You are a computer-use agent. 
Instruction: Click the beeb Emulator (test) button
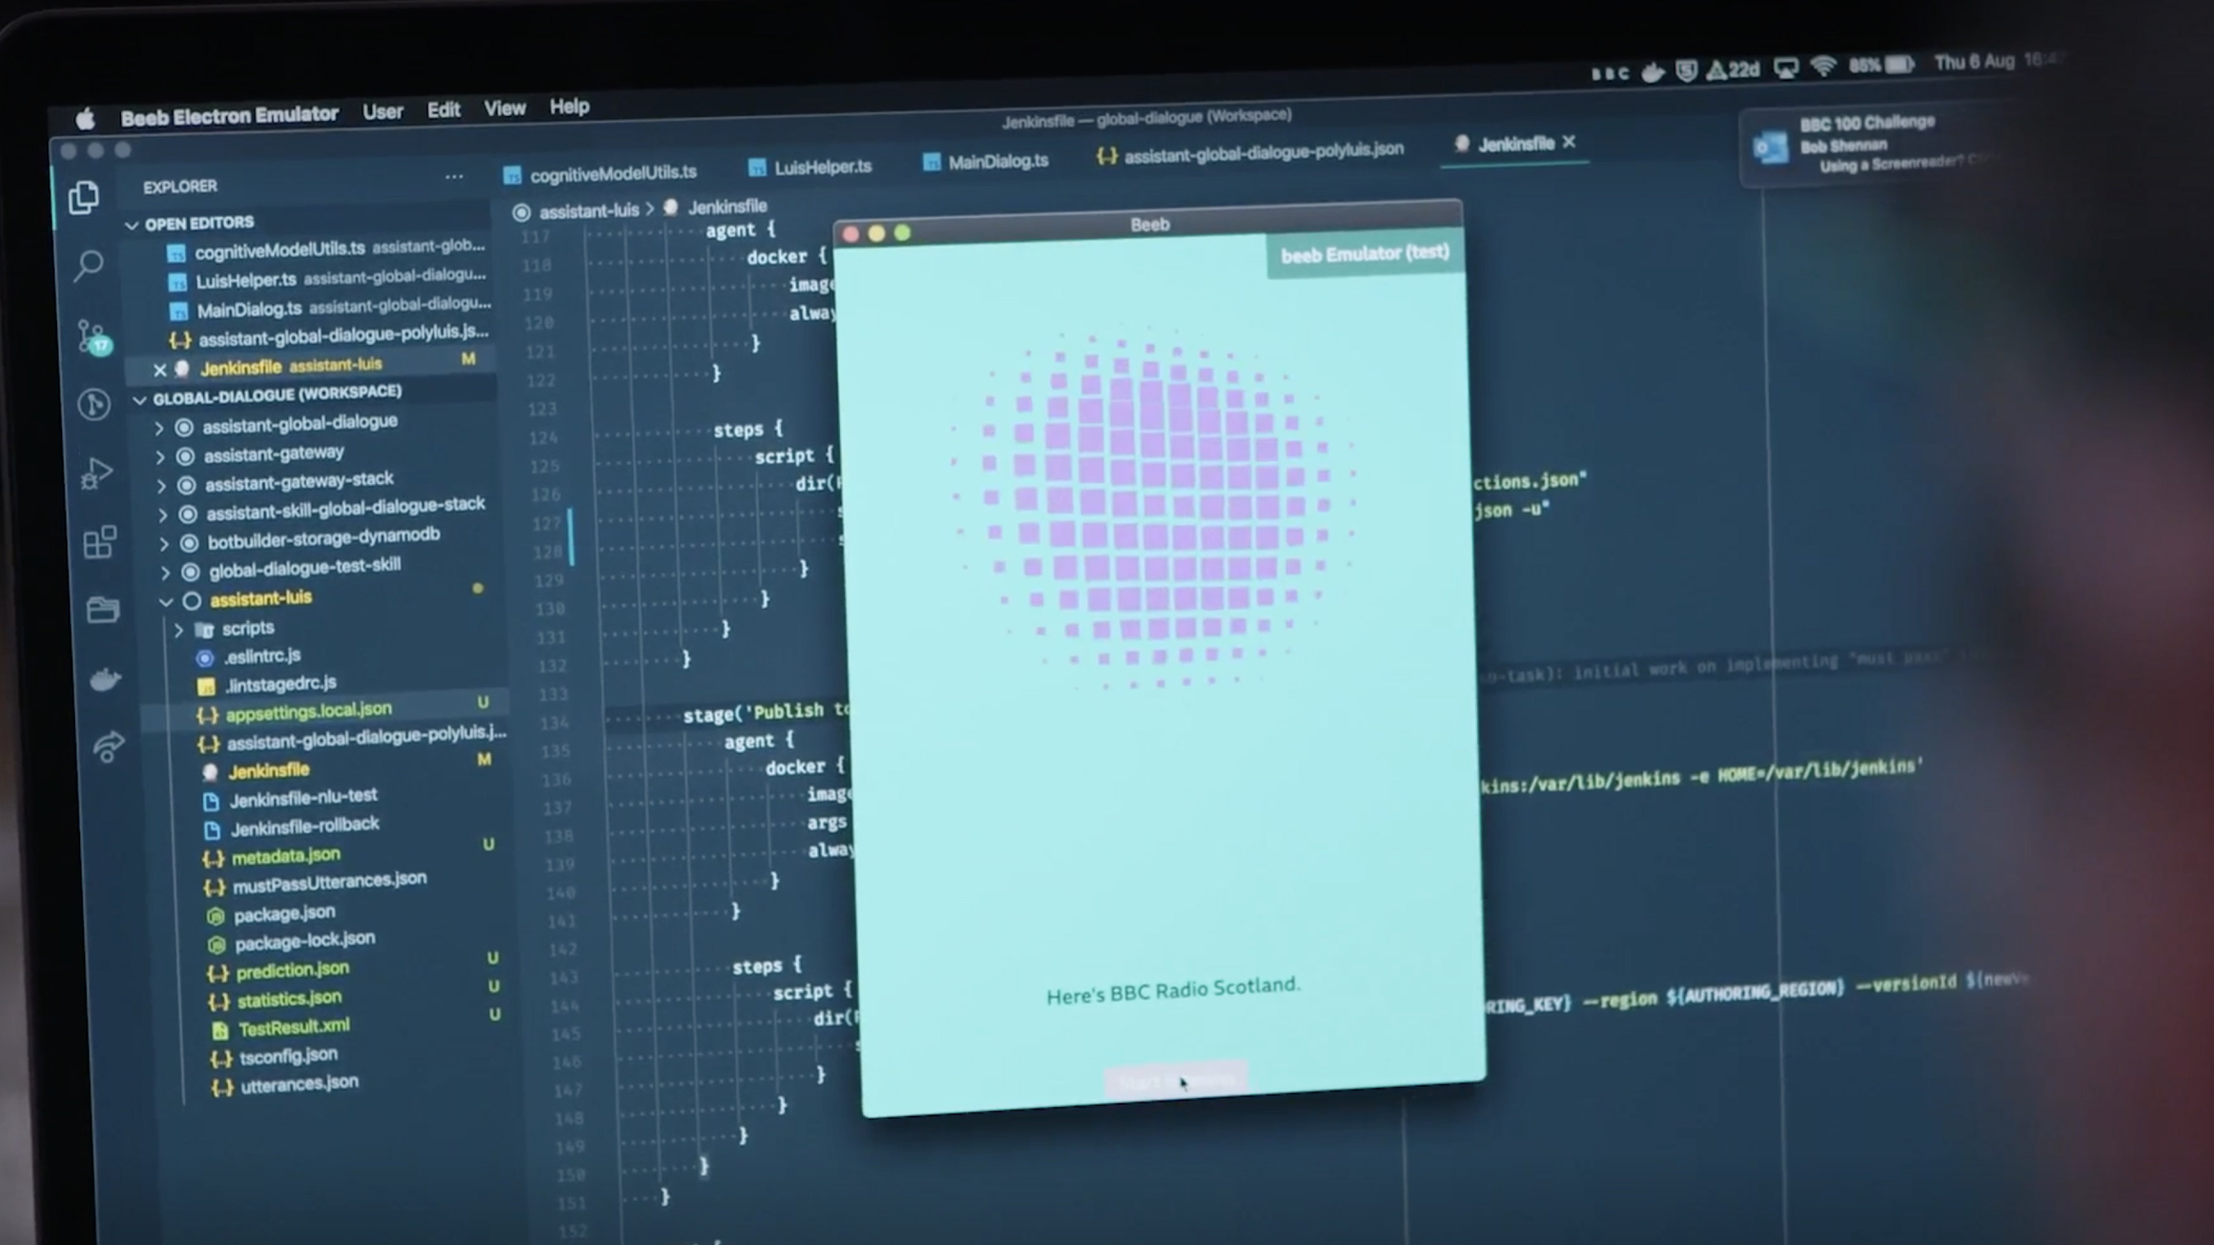click(x=1364, y=254)
